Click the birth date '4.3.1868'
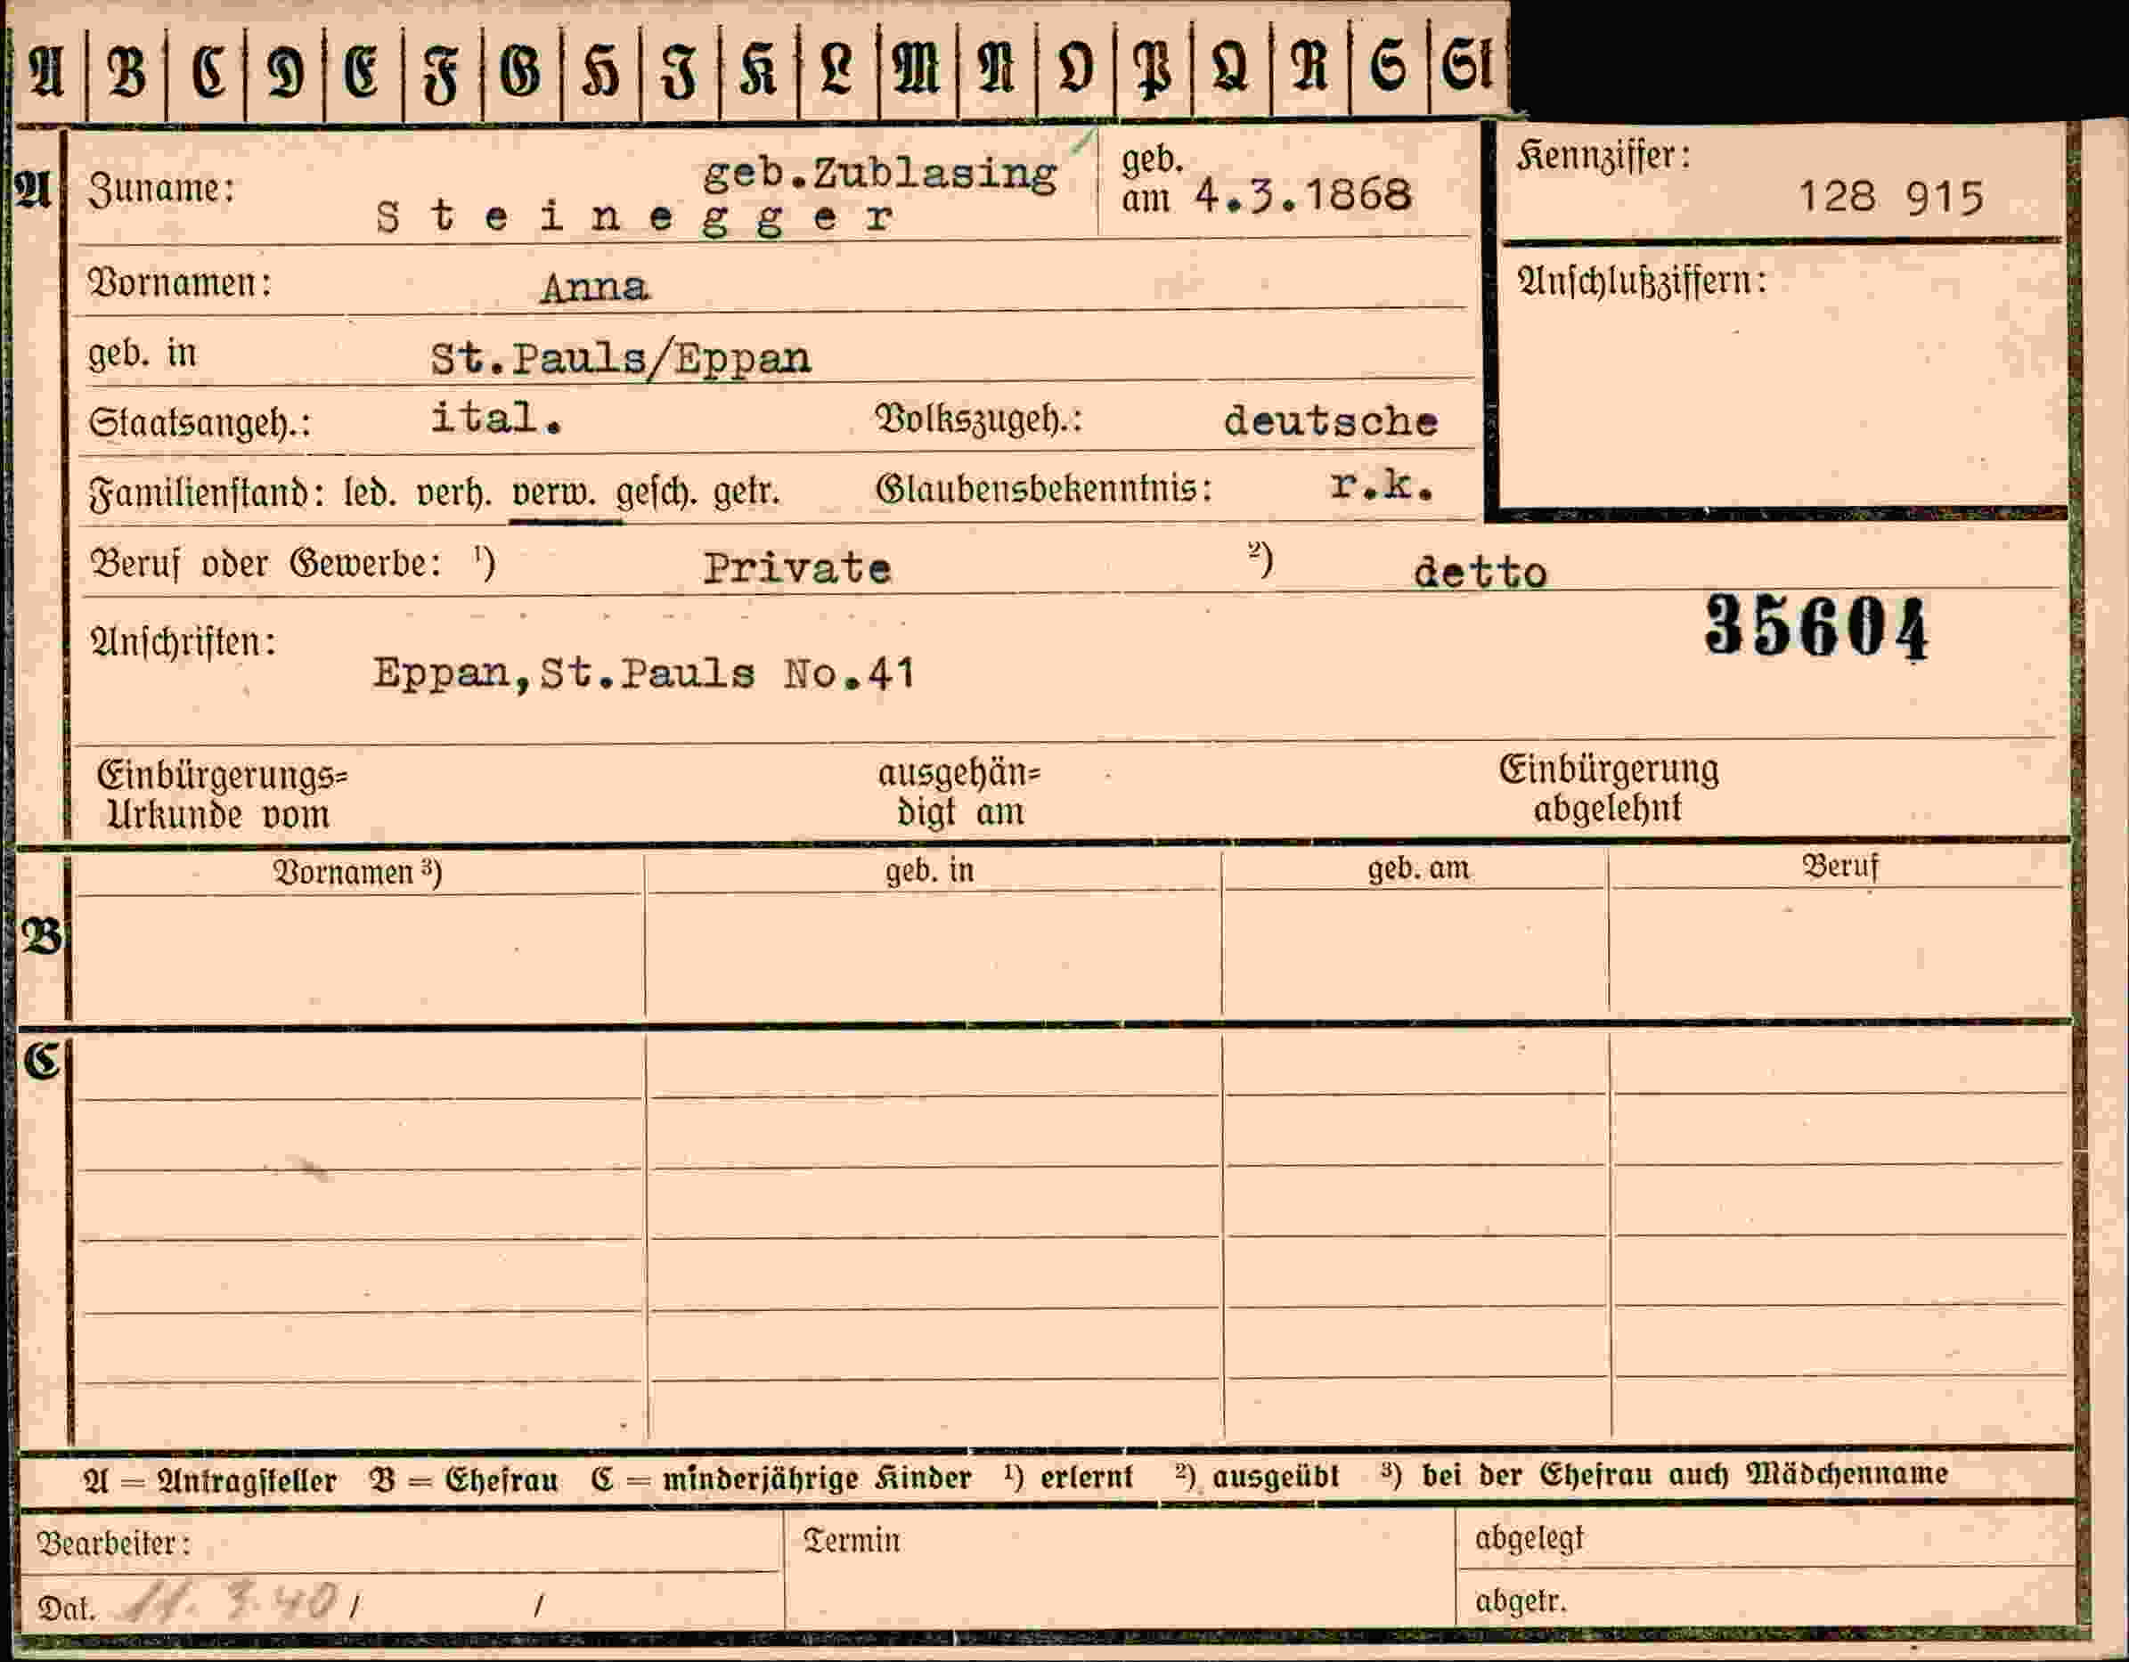The width and height of the screenshot is (2129, 1662). [1302, 196]
